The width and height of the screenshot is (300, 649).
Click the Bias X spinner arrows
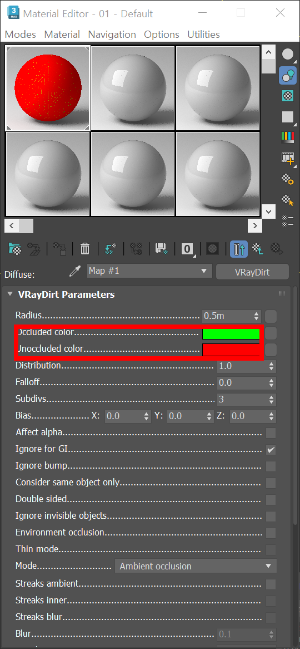point(146,416)
